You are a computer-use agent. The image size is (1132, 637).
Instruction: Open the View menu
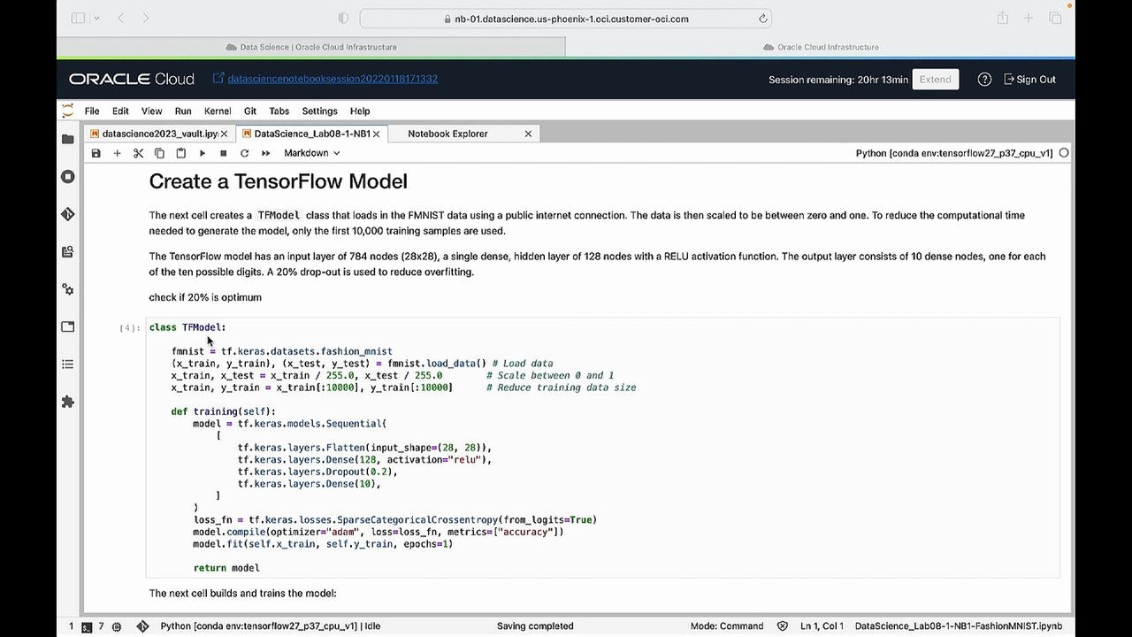click(x=152, y=111)
